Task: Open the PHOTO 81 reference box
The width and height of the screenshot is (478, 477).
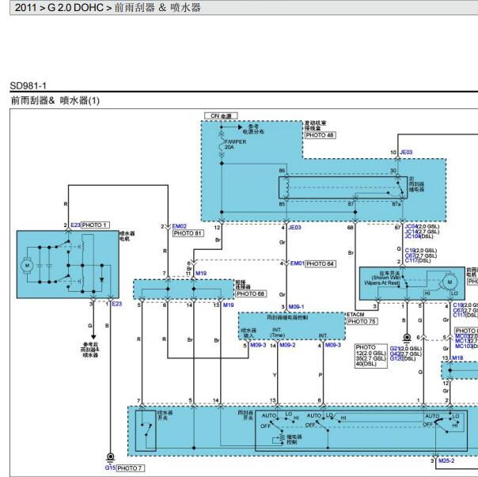Action: 188,233
